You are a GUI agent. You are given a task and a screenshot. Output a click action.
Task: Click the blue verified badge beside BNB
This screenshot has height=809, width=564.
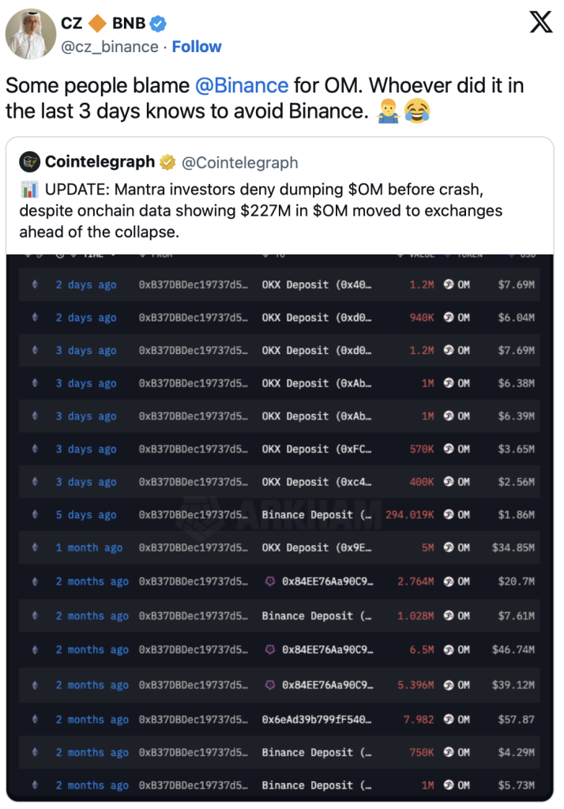[x=158, y=23]
